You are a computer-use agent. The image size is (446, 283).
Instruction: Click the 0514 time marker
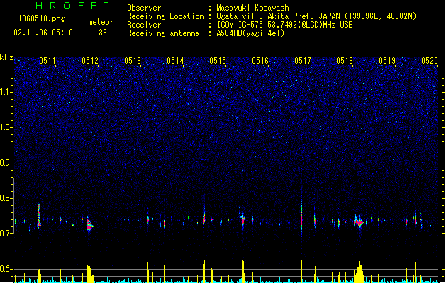tap(175, 61)
